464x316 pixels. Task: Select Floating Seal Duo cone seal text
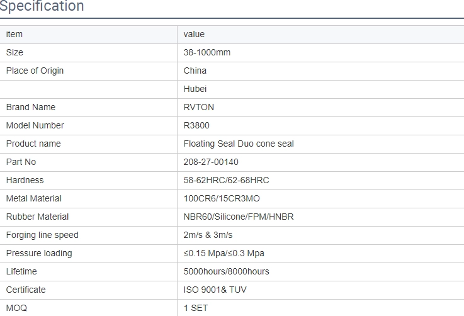pos(239,144)
